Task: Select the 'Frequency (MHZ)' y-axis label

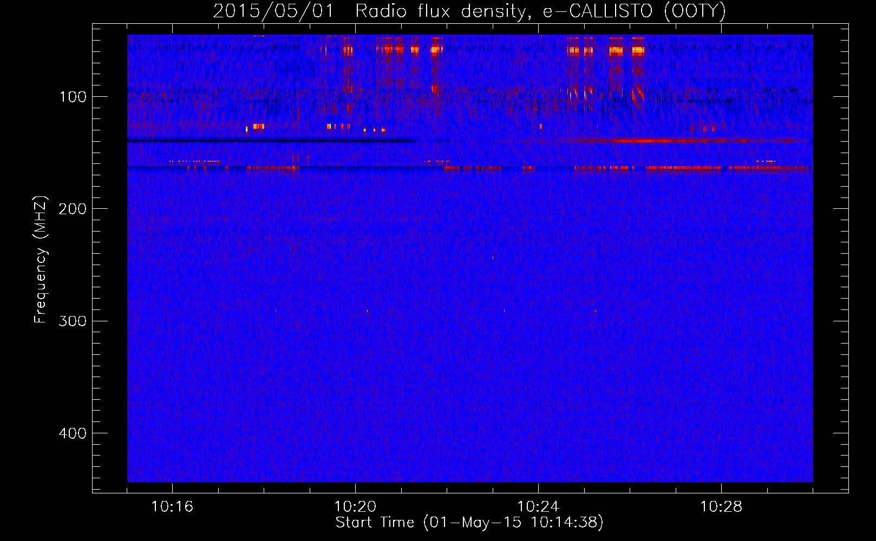Action: pyautogui.click(x=41, y=260)
